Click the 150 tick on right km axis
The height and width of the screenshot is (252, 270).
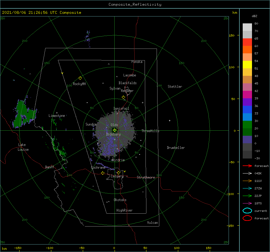232,35
